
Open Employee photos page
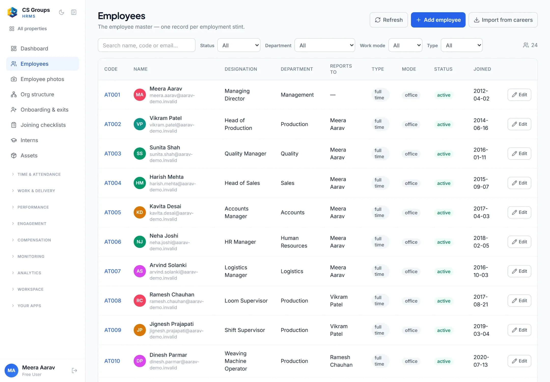point(43,79)
